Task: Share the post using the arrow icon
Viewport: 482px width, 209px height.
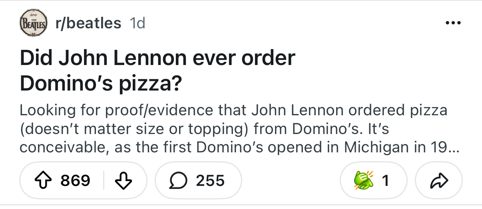Action: tap(439, 181)
